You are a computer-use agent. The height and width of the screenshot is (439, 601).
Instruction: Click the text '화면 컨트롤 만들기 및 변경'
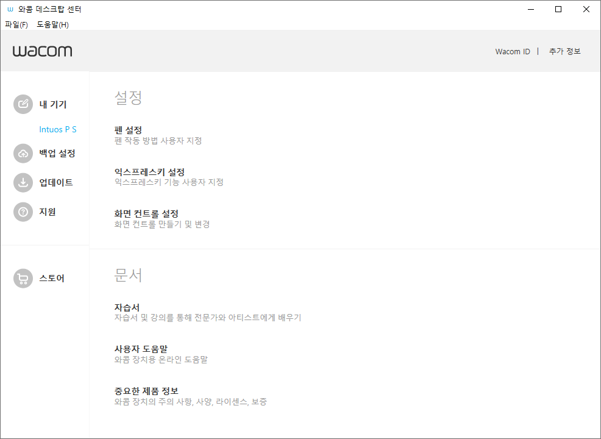click(162, 224)
